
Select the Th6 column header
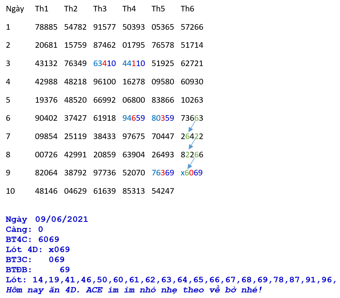click(x=187, y=9)
